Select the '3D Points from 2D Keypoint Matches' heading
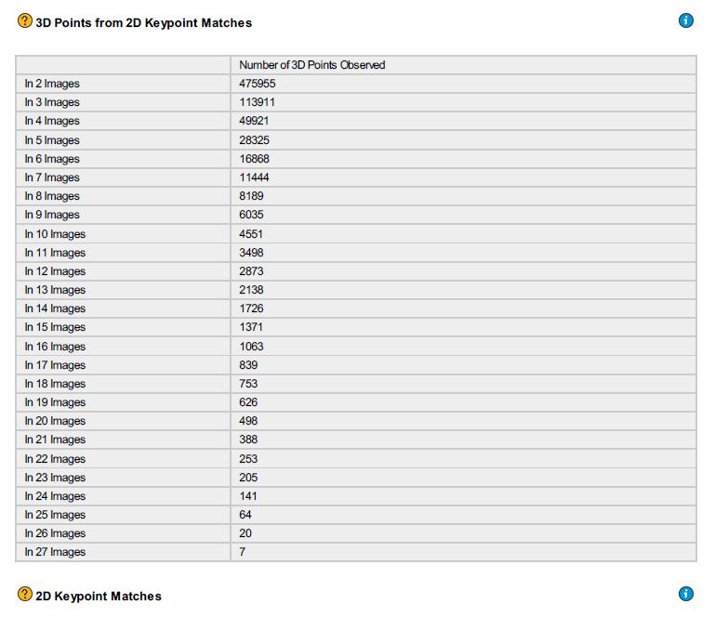The image size is (715, 617). click(143, 23)
